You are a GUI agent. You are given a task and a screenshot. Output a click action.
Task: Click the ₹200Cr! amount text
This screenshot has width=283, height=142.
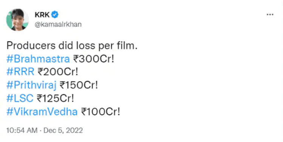click(x=58, y=72)
